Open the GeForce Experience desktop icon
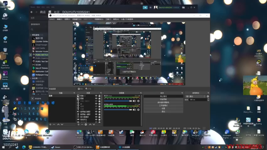 point(5,65)
